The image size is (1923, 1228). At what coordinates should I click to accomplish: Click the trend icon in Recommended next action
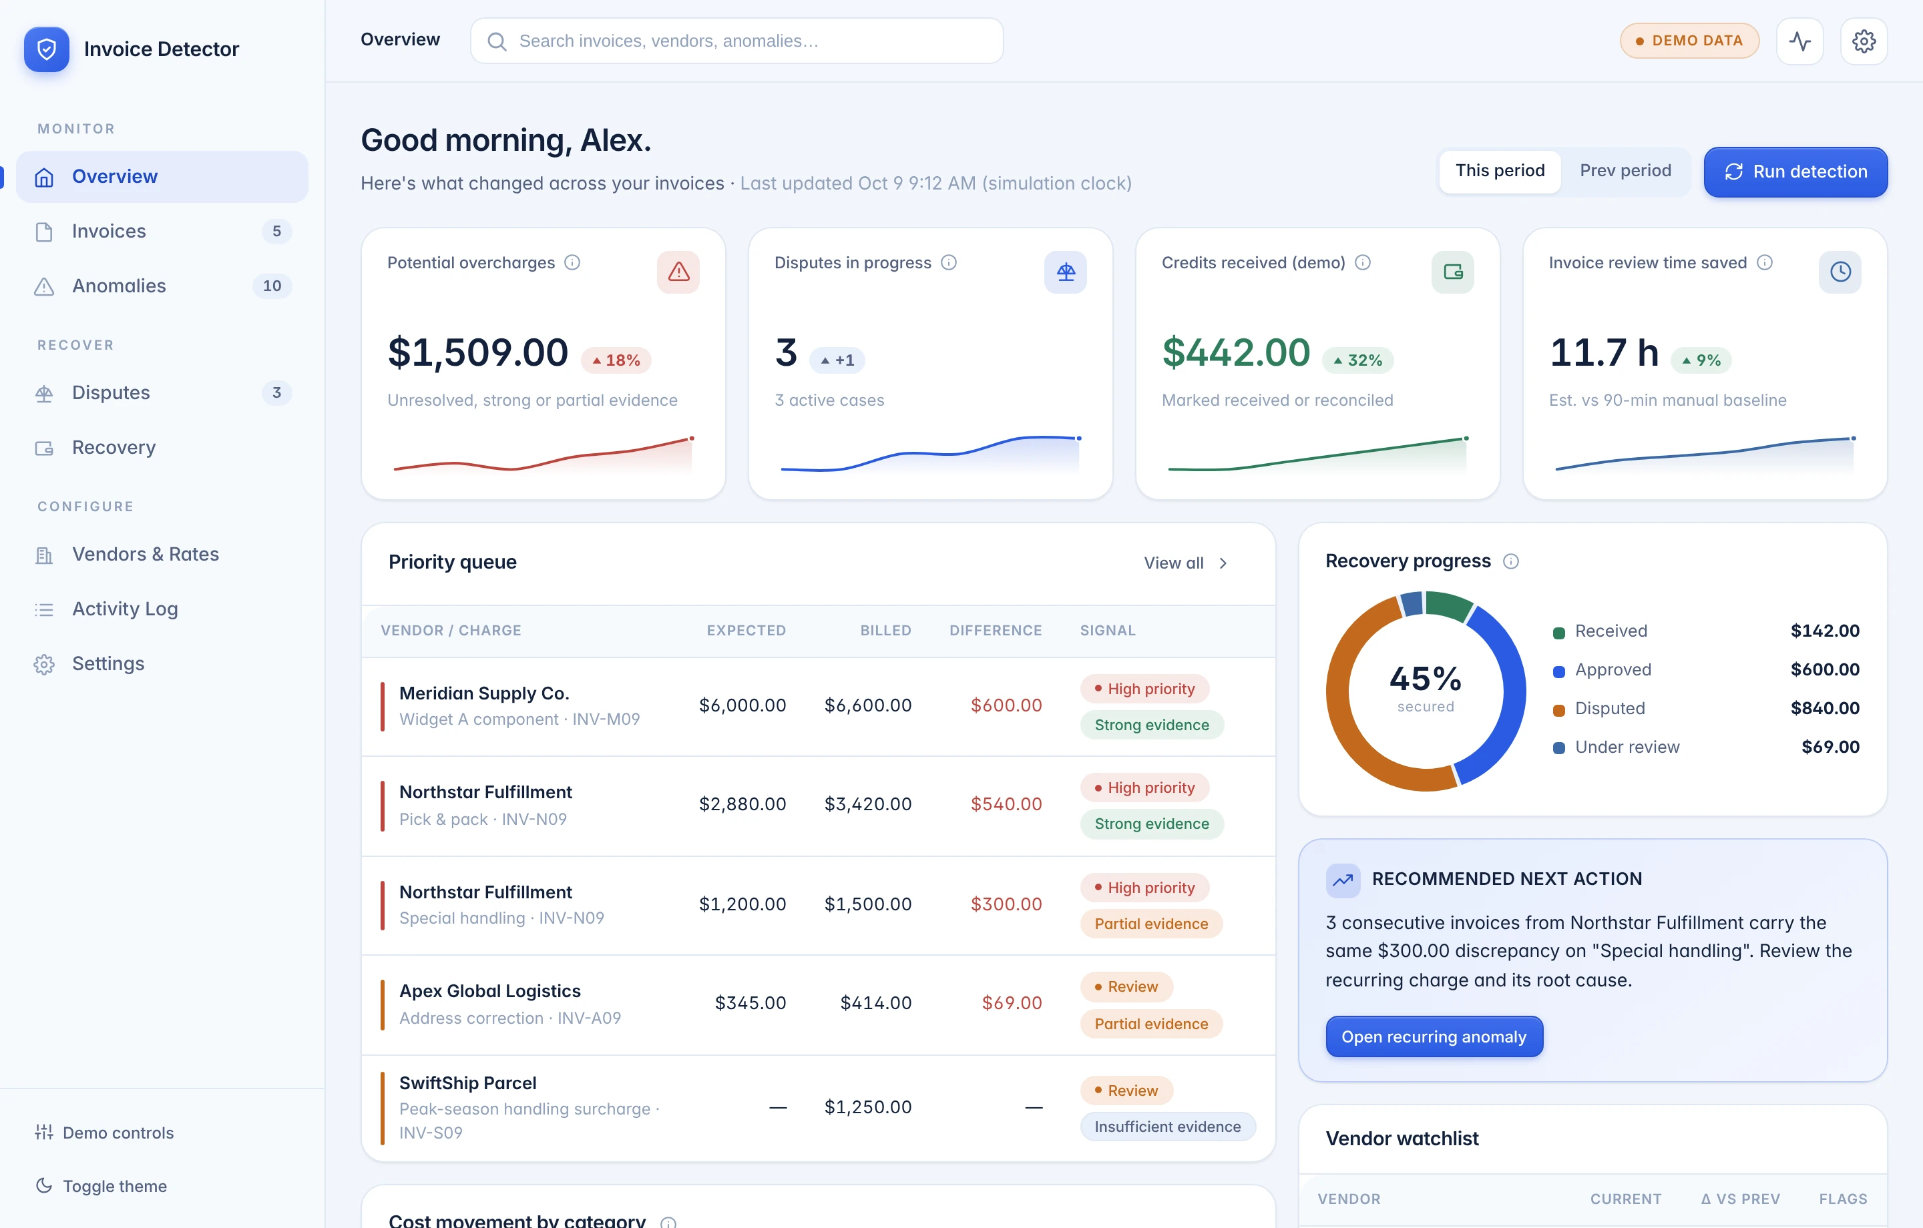[1342, 880]
